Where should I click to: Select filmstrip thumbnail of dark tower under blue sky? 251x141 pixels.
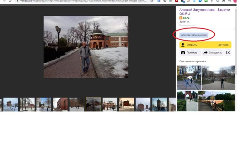[159, 104]
